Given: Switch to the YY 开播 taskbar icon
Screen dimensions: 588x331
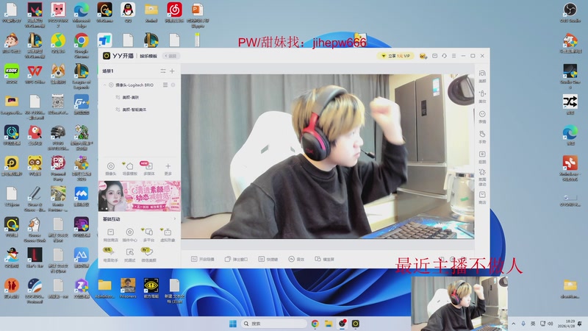Looking at the screenshot, I should click(356, 324).
